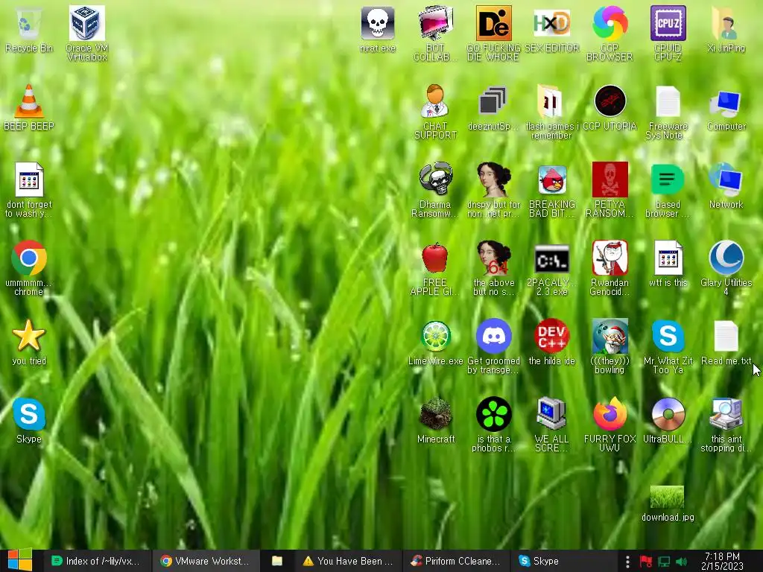
Task: Click the UltraBULL disc icon
Action: pos(668,414)
